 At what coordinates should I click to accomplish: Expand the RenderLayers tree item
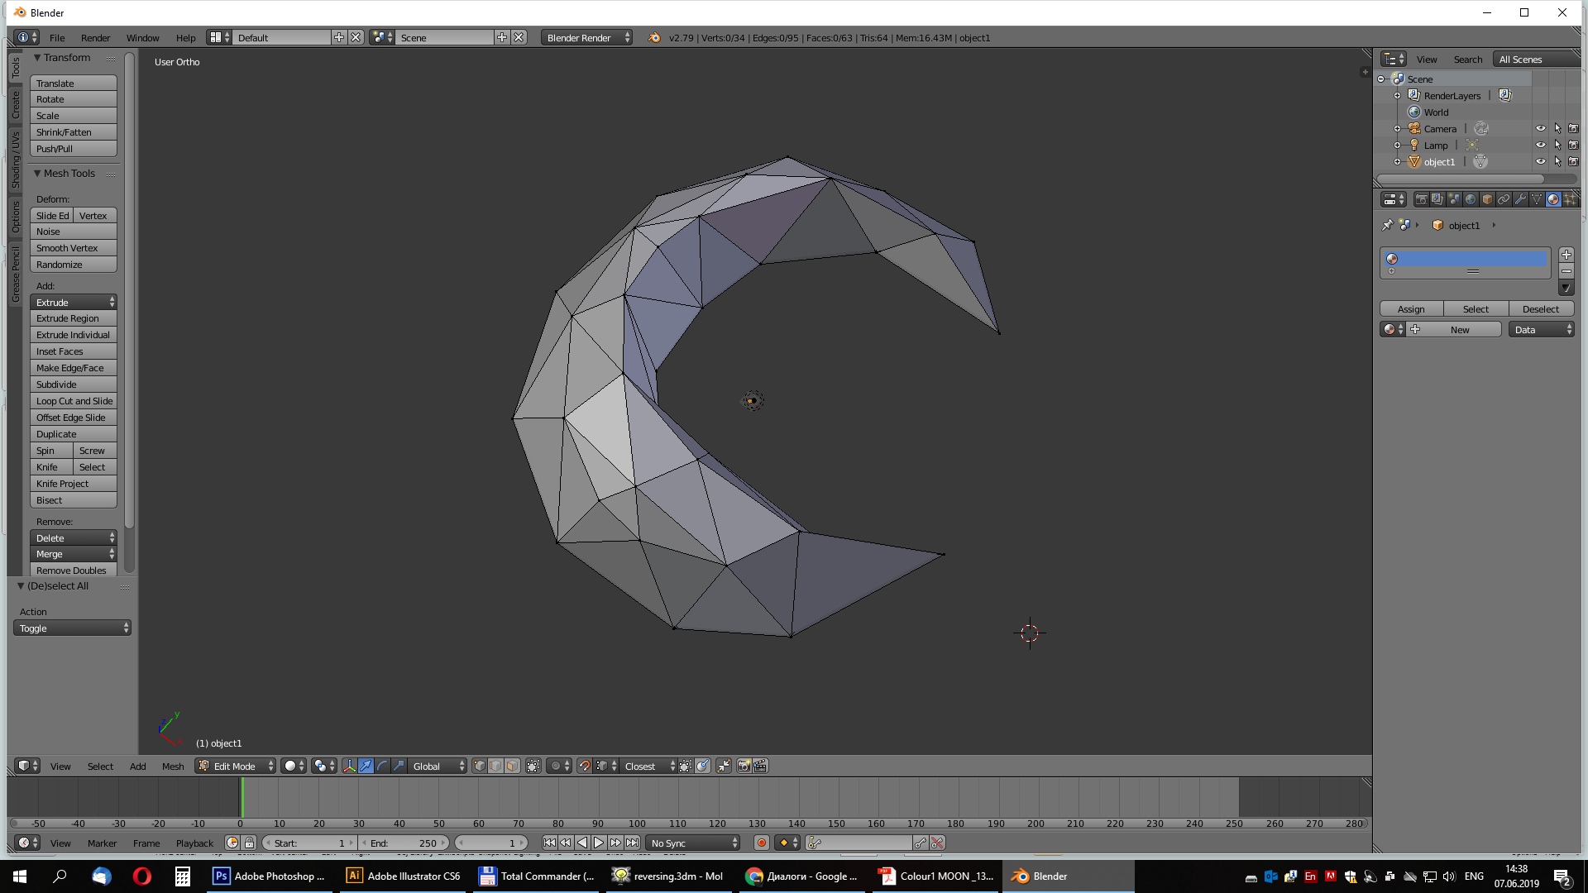tap(1398, 96)
